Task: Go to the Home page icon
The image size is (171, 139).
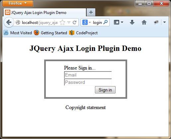Action: [x=144, y=22]
